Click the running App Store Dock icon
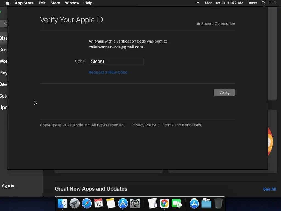281x211 pixels. point(123,204)
